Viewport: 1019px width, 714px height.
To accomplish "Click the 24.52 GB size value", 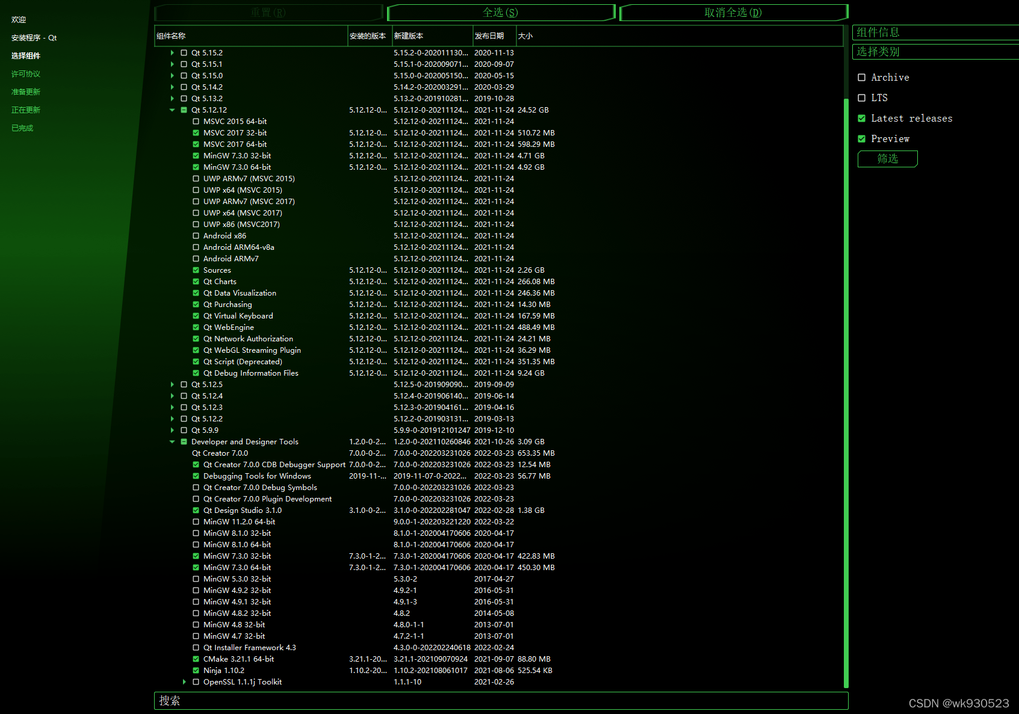I will tap(533, 110).
